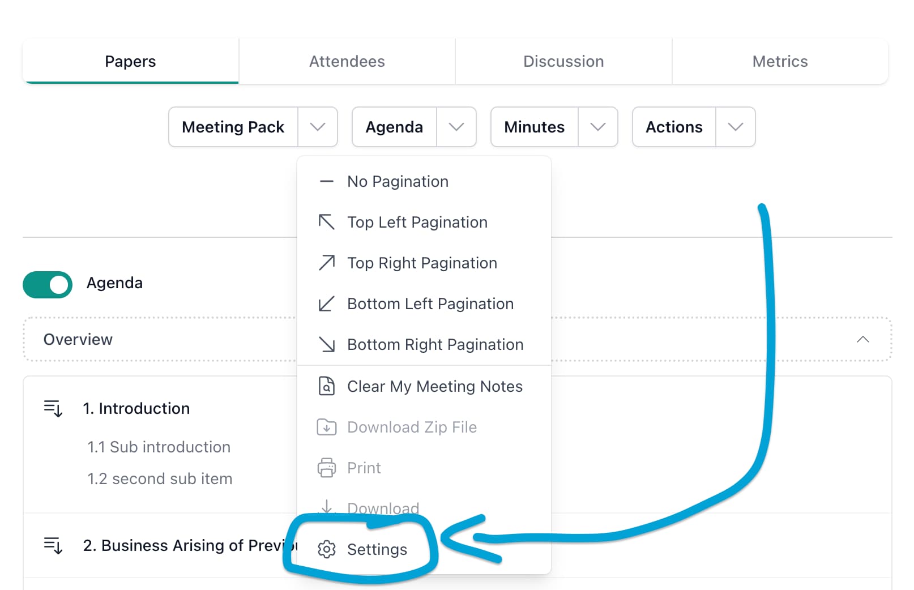Image resolution: width=914 pixels, height=590 pixels.
Task: Select the Settings menu entry
Action: [x=377, y=549]
